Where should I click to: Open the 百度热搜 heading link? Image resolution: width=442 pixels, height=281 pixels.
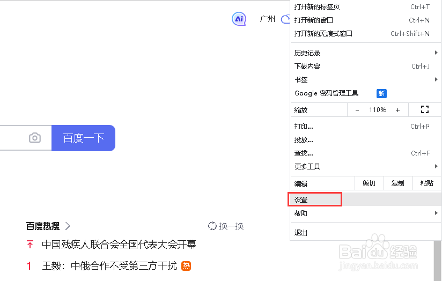tap(43, 226)
